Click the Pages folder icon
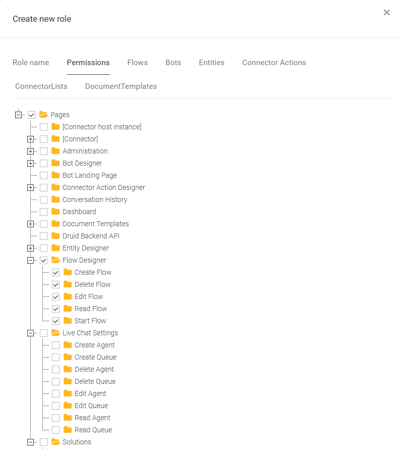This screenshot has height=449, width=402. 43,114
